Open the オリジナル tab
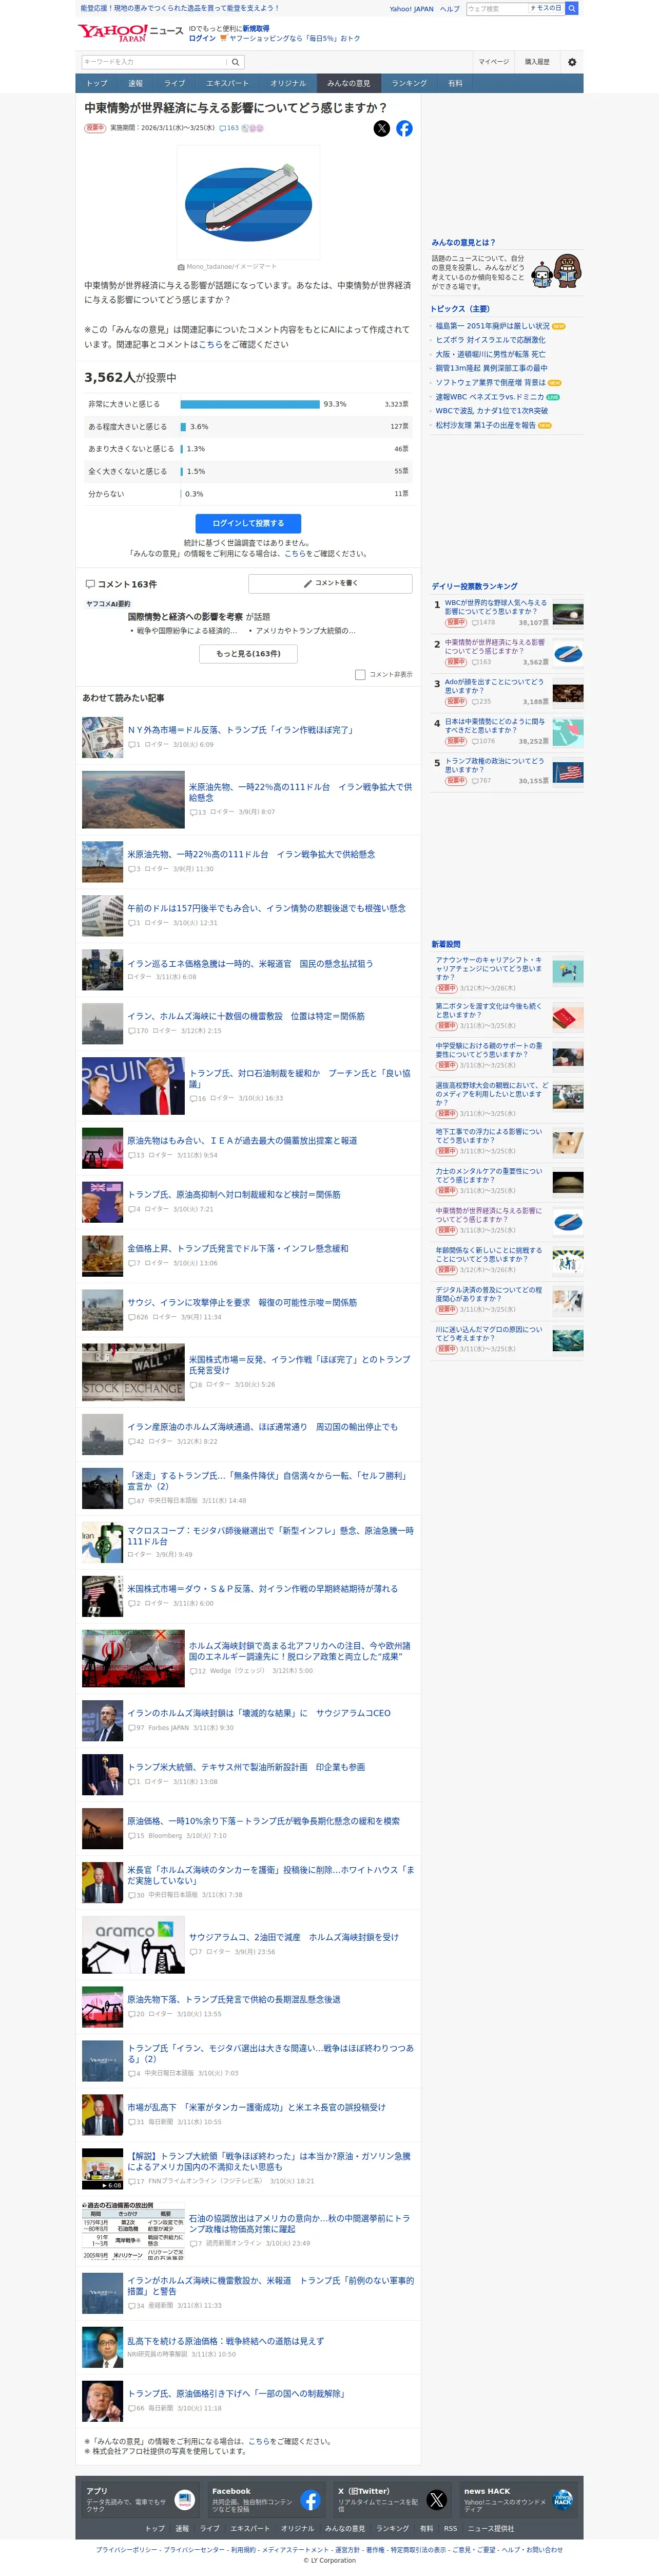The image size is (659, 2576). pyautogui.click(x=287, y=83)
